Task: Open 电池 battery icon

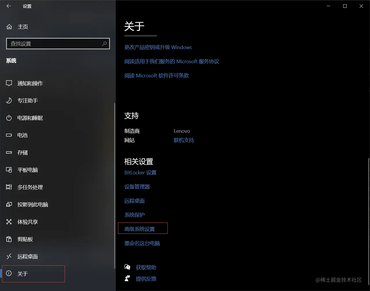Action: pos(9,135)
